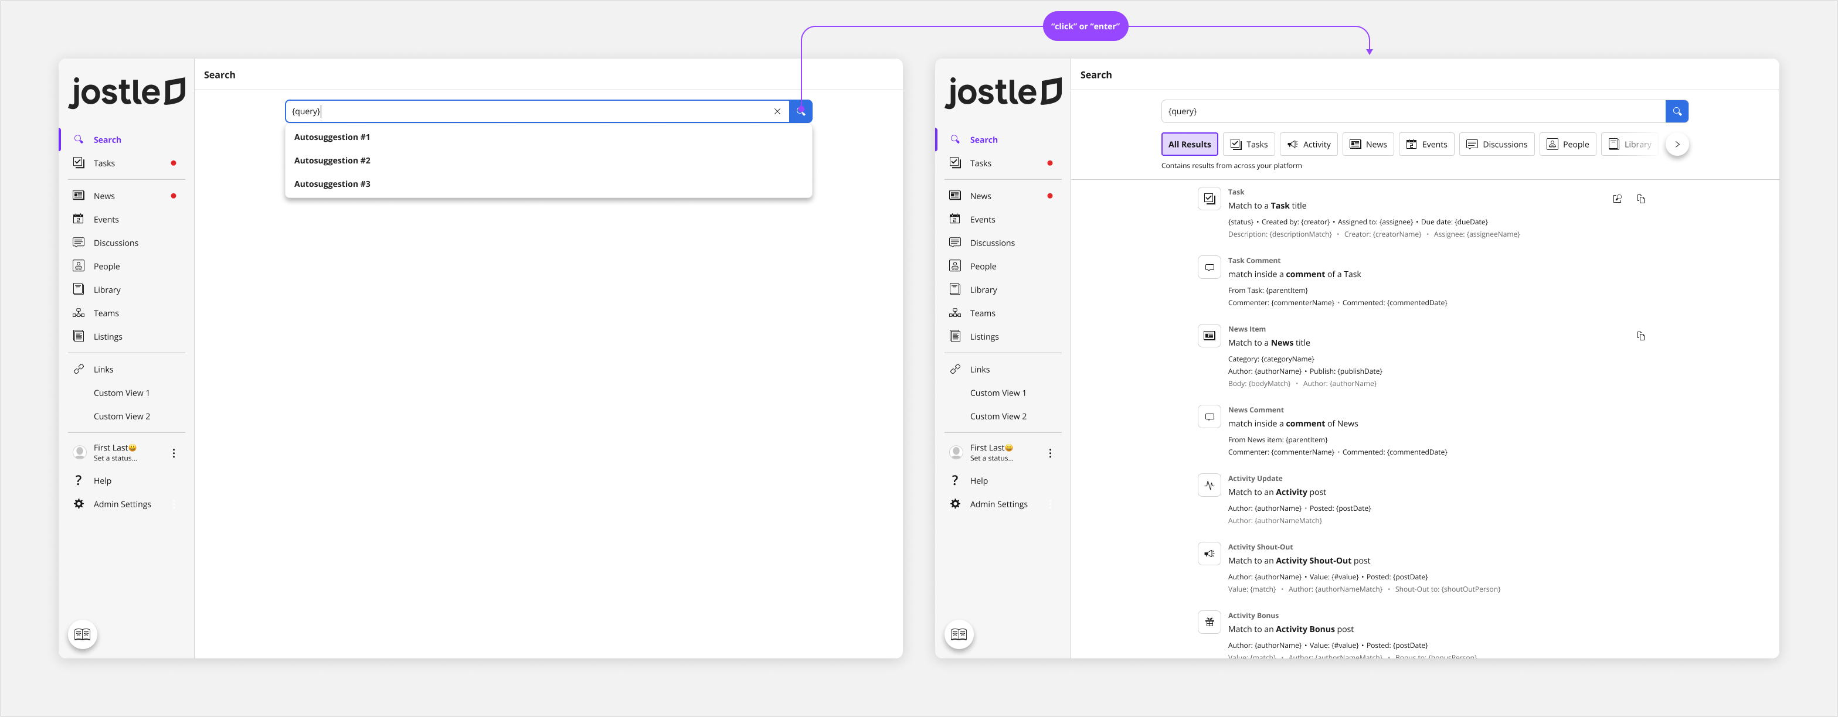Open Search in left window sidebar
Image resolution: width=1838 pixels, height=717 pixels.
click(x=126, y=139)
